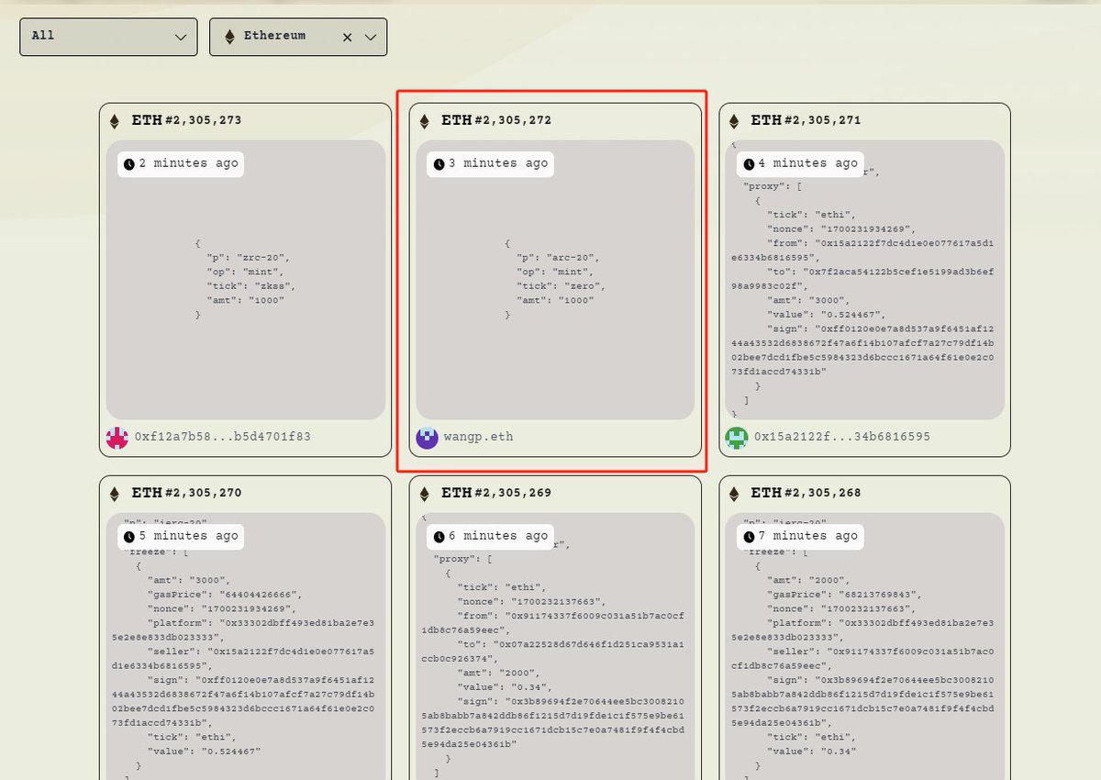Click the "value": "0.34" line in #2,305,269
This screenshot has height=780, width=1101.
pos(504,686)
